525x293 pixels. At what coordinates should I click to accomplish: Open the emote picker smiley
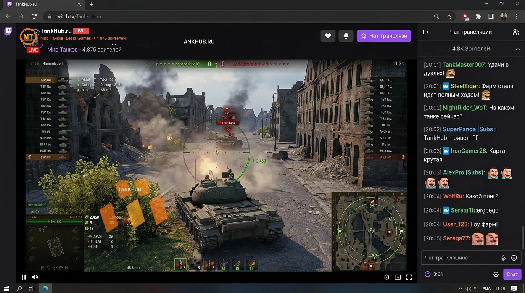(514, 258)
